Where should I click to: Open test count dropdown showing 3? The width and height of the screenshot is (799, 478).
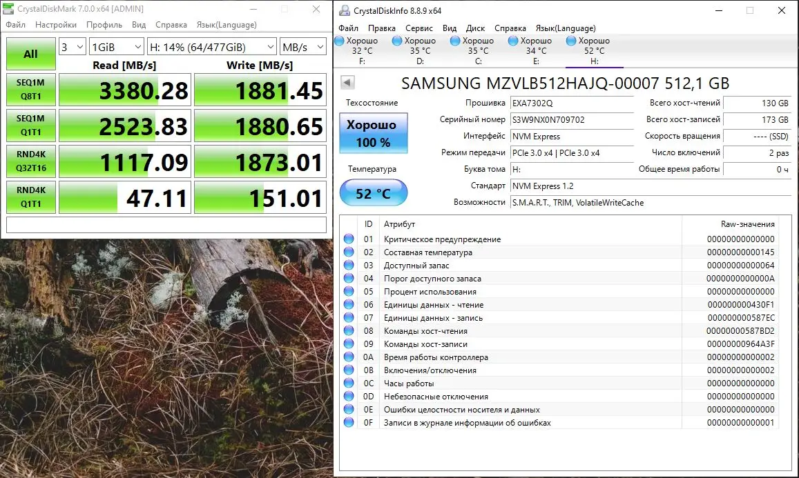pyautogui.click(x=72, y=47)
